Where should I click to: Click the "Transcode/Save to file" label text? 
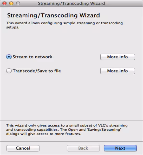pos(37,71)
